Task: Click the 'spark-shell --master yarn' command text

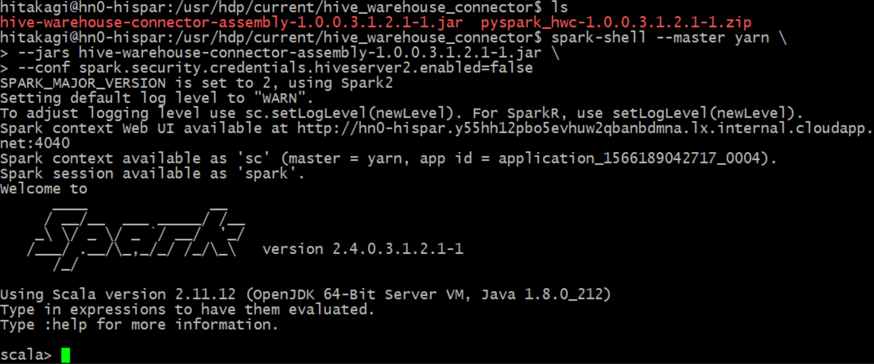Action: 660,37
